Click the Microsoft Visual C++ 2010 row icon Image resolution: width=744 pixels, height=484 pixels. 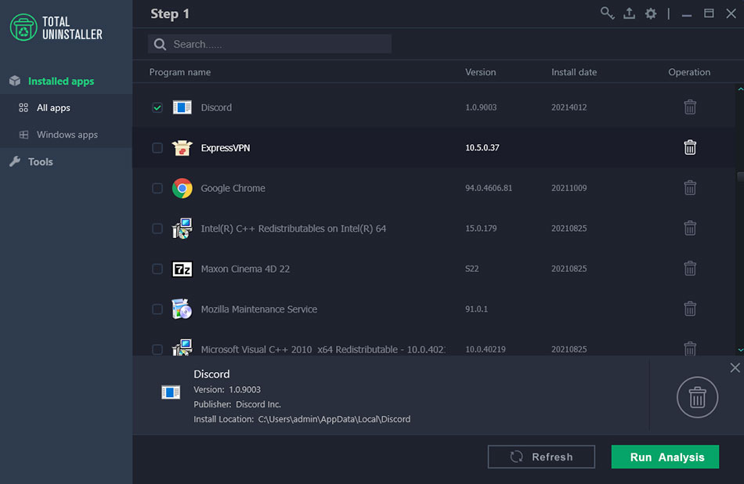pos(182,347)
